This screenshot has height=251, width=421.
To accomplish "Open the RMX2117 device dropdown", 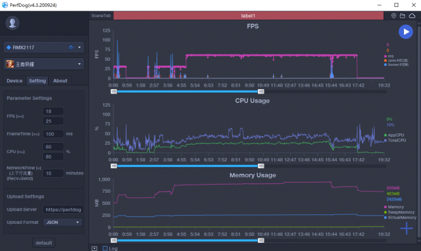I will coord(44,47).
